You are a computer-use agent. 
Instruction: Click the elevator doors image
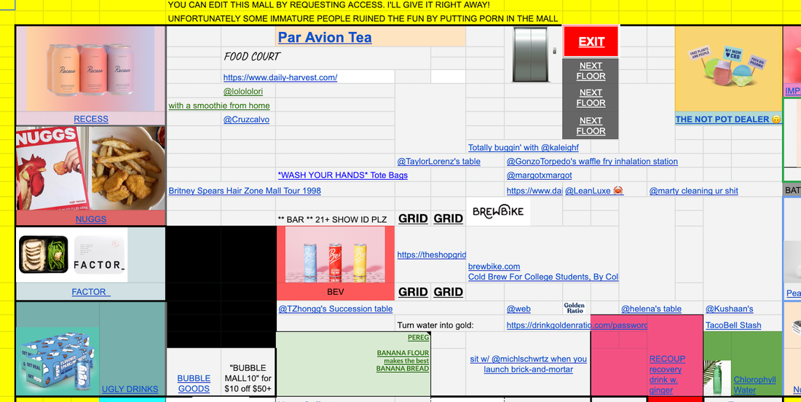[530, 55]
